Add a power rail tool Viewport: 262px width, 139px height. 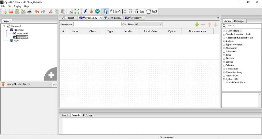124,11
